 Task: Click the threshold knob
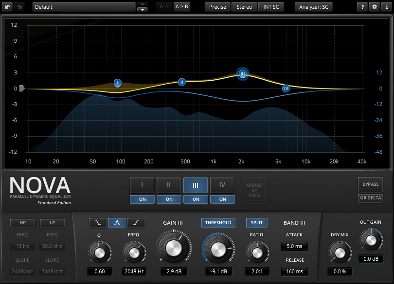click(x=218, y=249)
